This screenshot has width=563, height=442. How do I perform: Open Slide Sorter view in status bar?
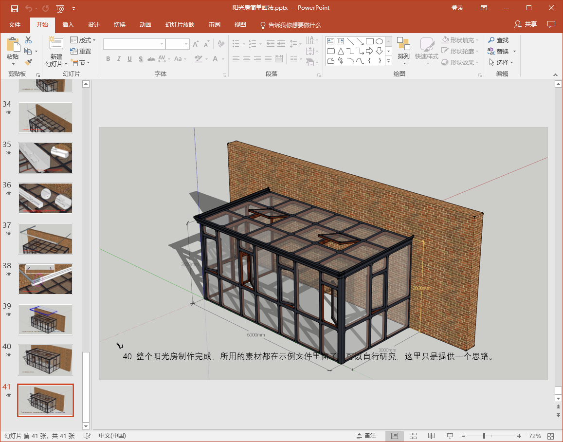coord(413,436)
